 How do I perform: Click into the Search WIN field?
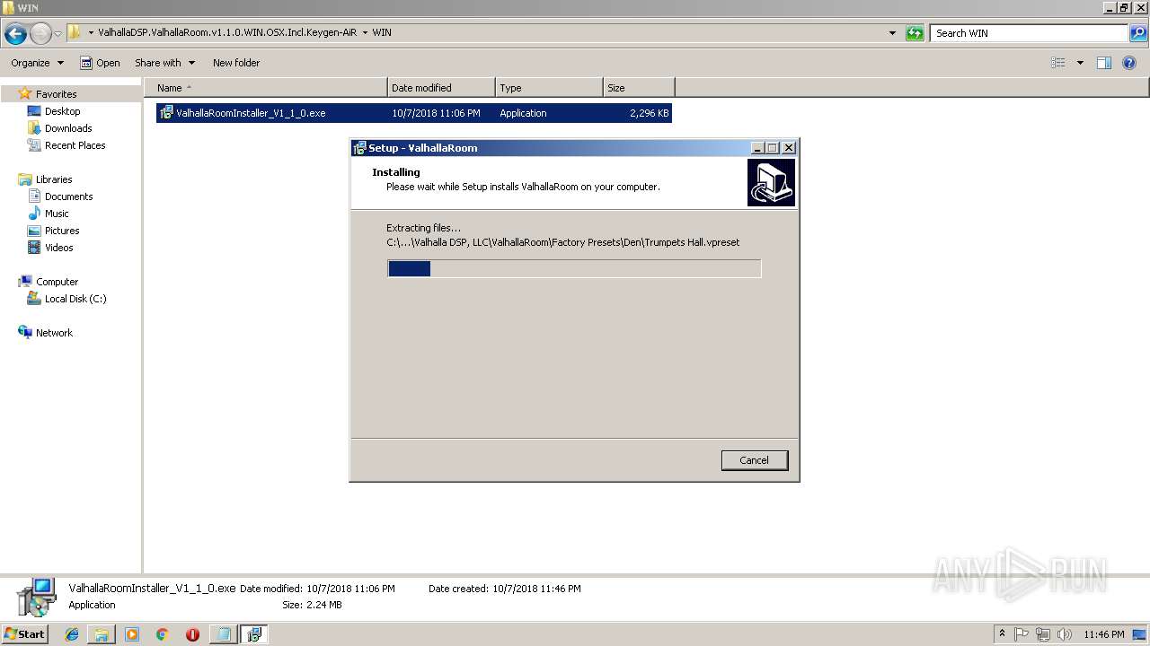point(1029,33)
